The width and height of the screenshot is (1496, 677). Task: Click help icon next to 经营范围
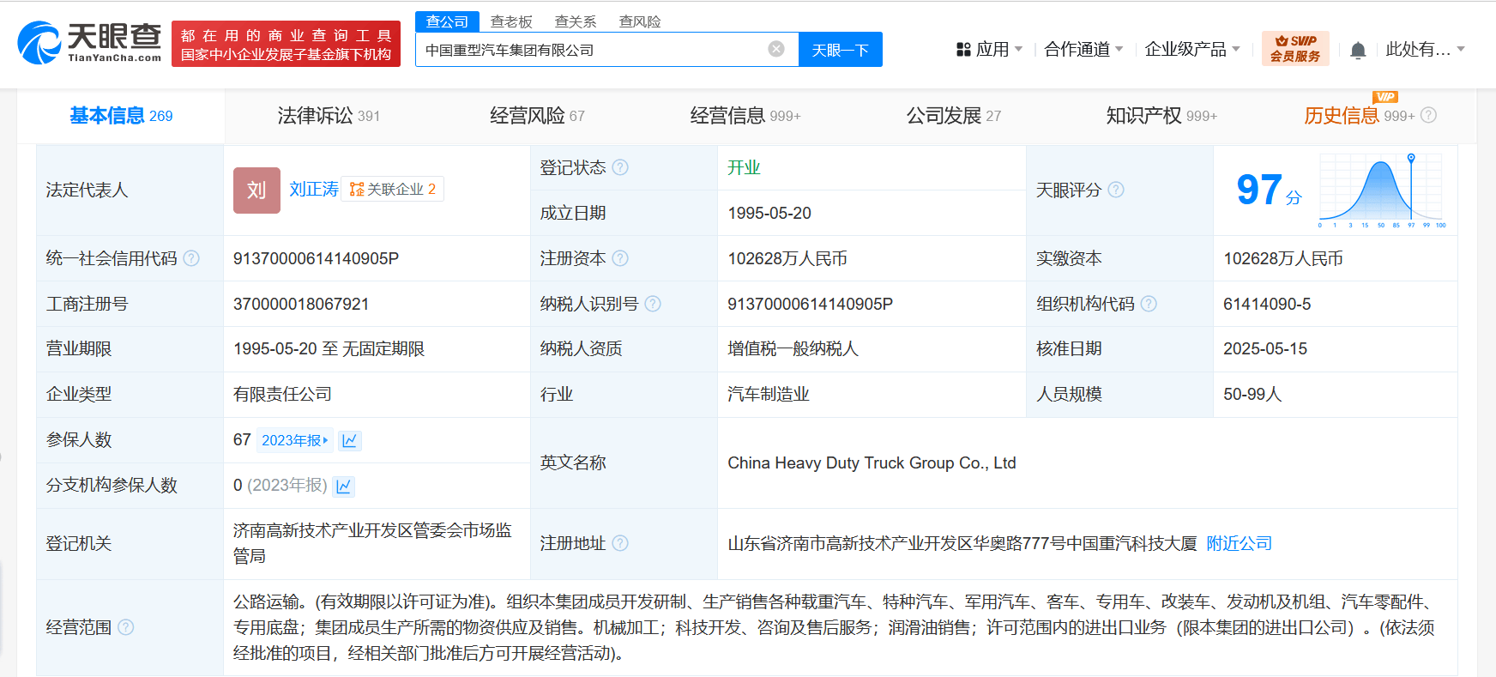pyautogui.click(x=126, y=627)
